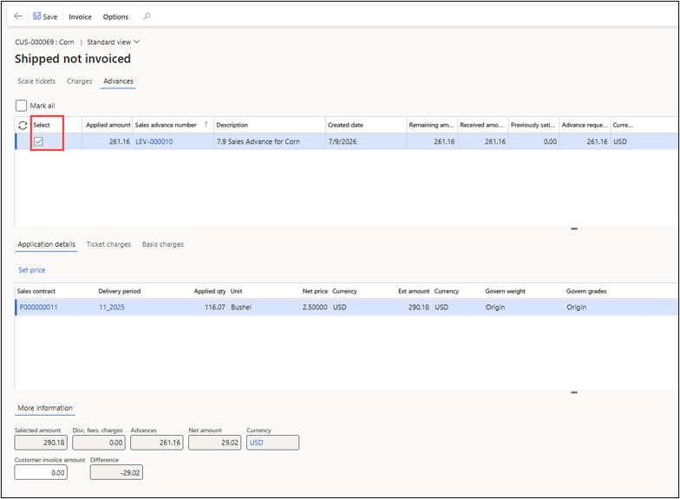
Task: Click the Bushel unit cell
Action: click(x=241, y=308)
